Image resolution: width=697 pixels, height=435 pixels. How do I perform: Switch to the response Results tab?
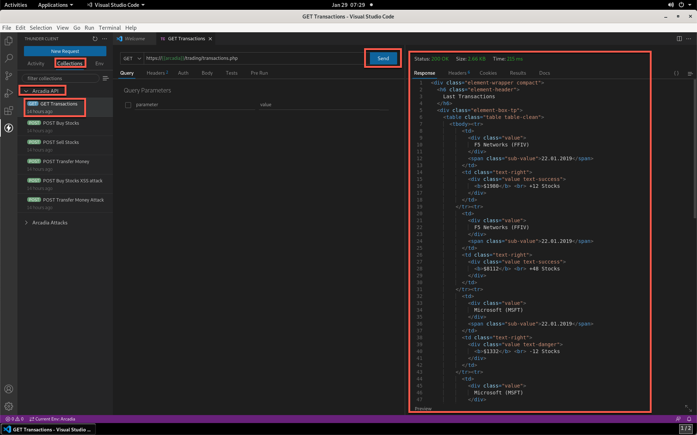tap(518, 73)
